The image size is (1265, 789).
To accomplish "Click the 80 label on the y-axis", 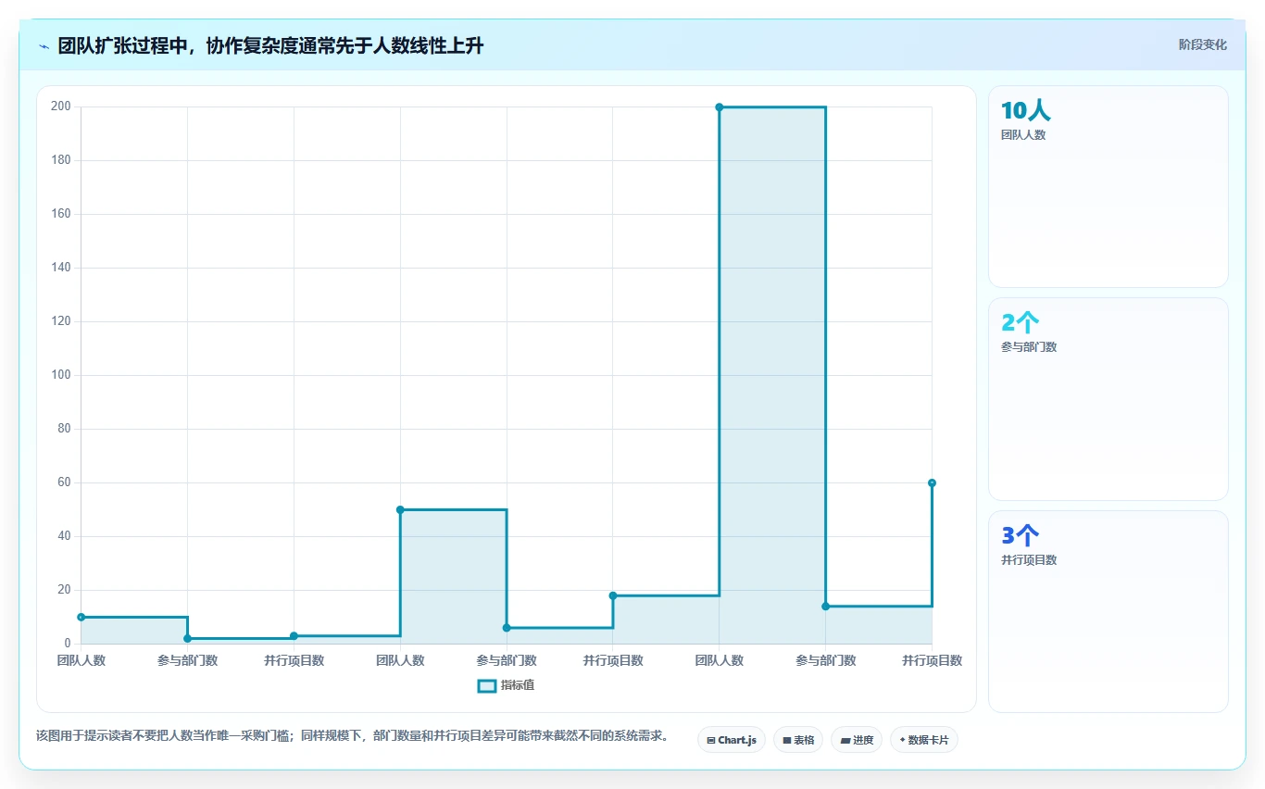I will pos(64,429).
